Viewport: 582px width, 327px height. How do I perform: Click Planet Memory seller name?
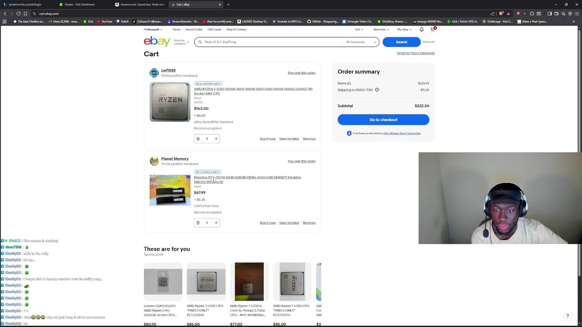(x=175, y=159)
